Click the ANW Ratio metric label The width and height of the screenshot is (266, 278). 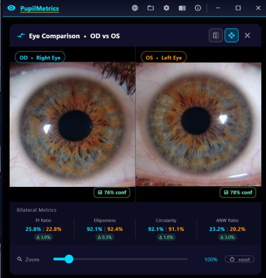[x=227, y=221]
